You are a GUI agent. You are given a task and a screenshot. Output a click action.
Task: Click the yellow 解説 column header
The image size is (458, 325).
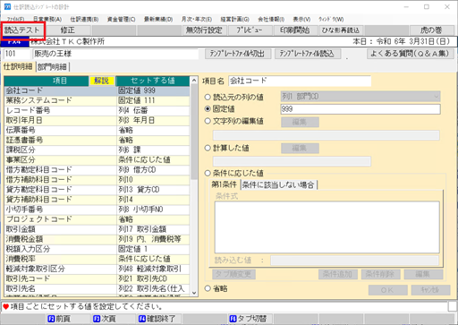tap(101, 81)
